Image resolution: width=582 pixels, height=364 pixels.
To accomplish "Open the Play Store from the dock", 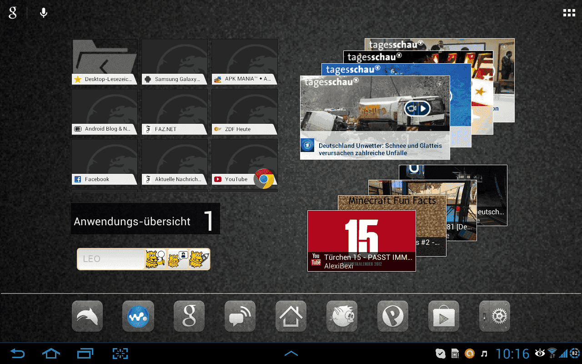I will tap(444, 316).
